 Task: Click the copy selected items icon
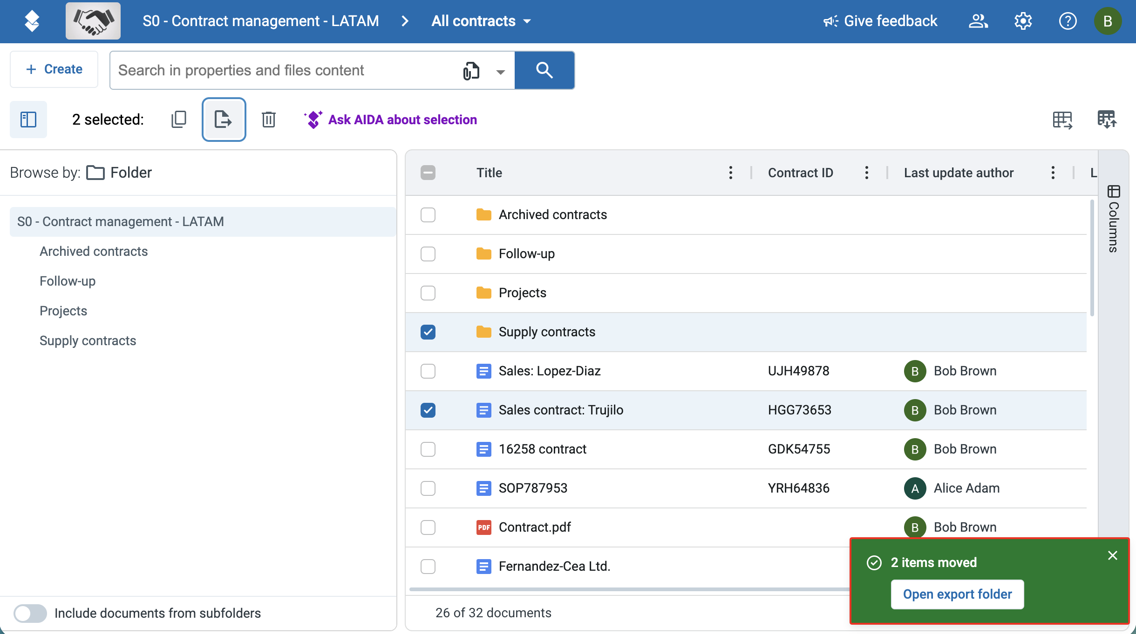tap(178, 120)
